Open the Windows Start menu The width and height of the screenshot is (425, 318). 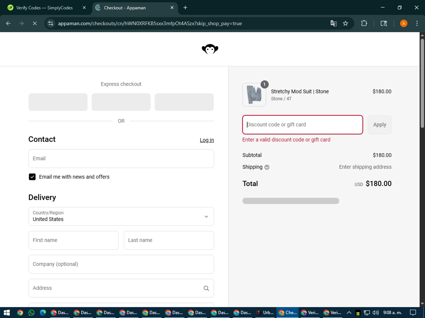pyautogui.click(x=7, y=312)
